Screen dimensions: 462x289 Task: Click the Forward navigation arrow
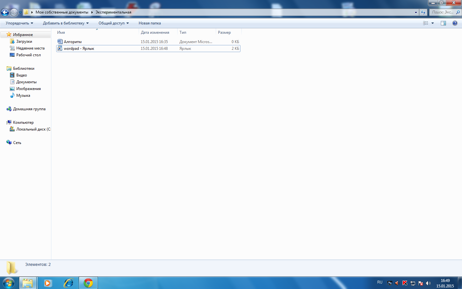14,12
